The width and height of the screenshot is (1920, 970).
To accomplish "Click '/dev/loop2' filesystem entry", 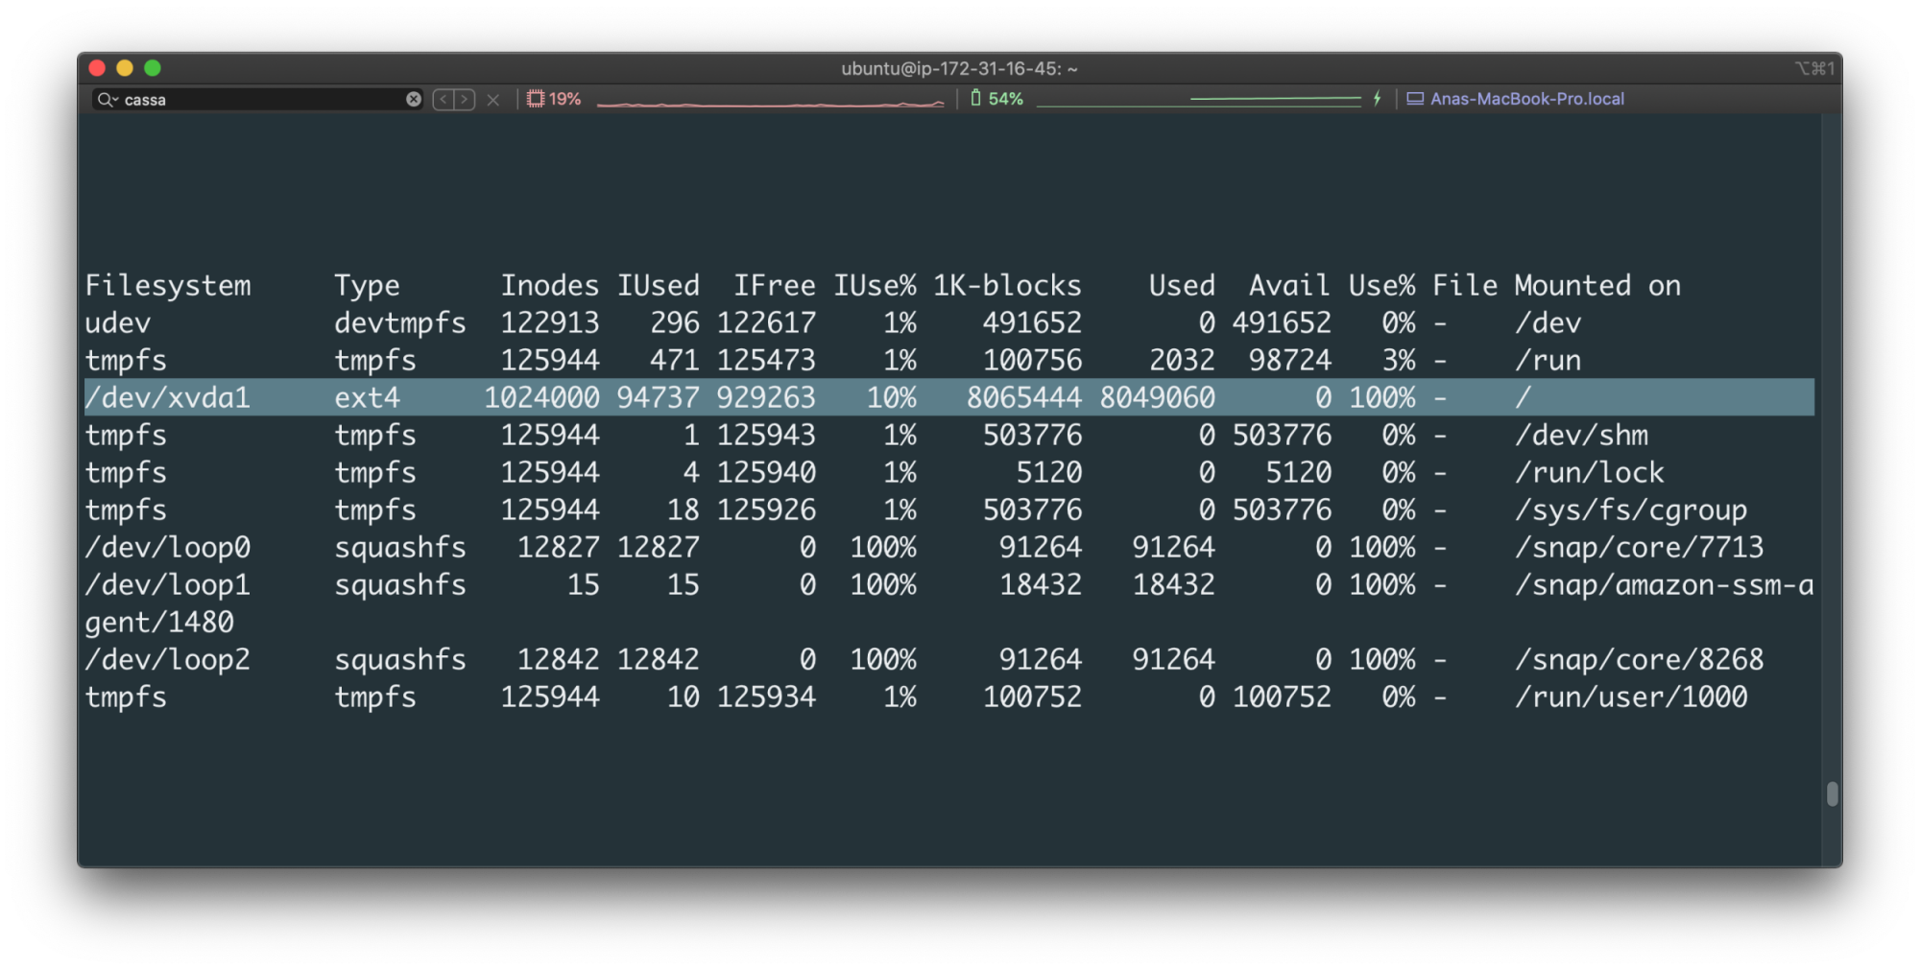I will coord(168,660).
